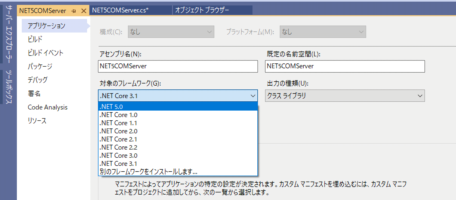Select the ビルド settings page
456x200 pixels.
pyautogui.click(x=35, y=39)
